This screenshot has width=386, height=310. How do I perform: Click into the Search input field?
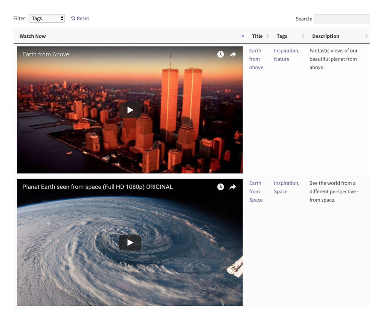tap(342, 19)
